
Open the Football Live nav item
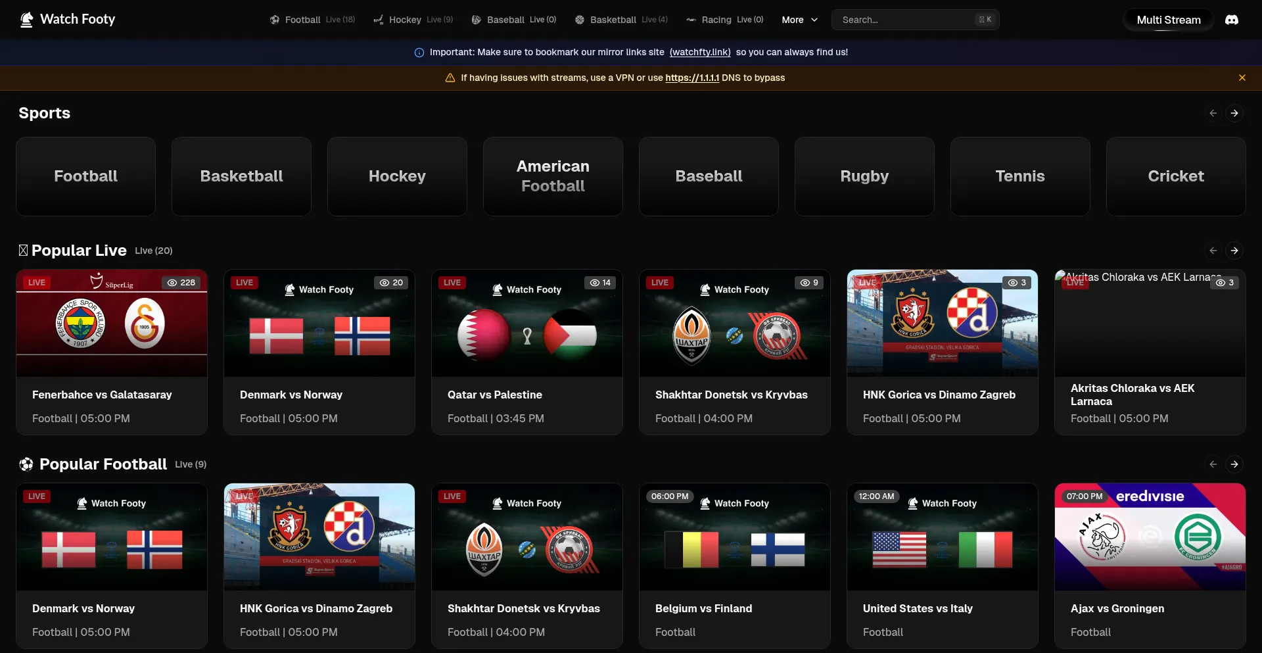coord(312,20)
